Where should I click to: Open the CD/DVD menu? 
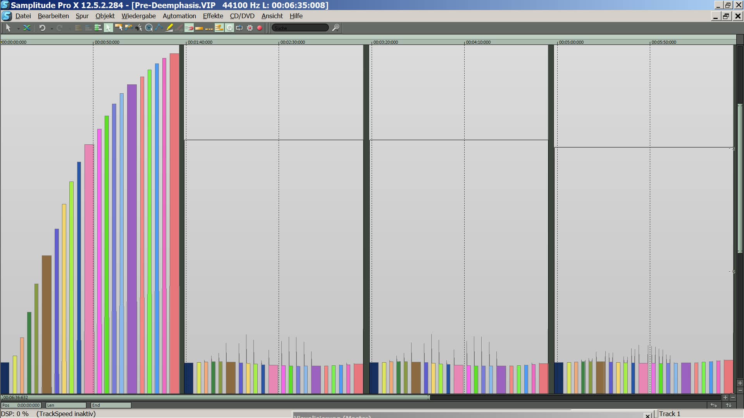point(242,16)
